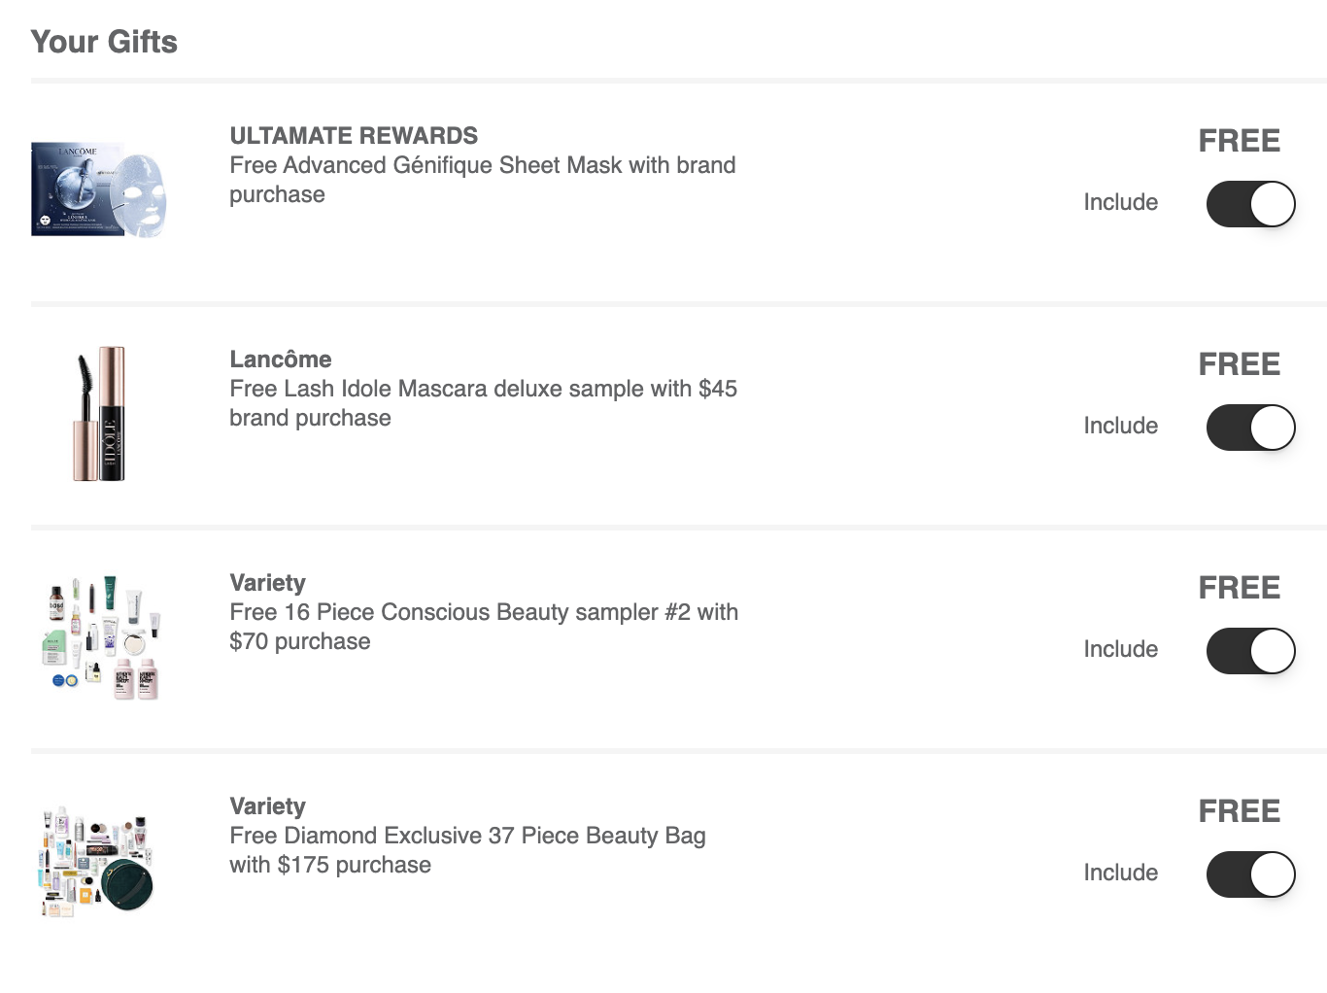Click the Variety label for 16 Piece sampler
1327x993 pixels.
[x=267, y=583]
